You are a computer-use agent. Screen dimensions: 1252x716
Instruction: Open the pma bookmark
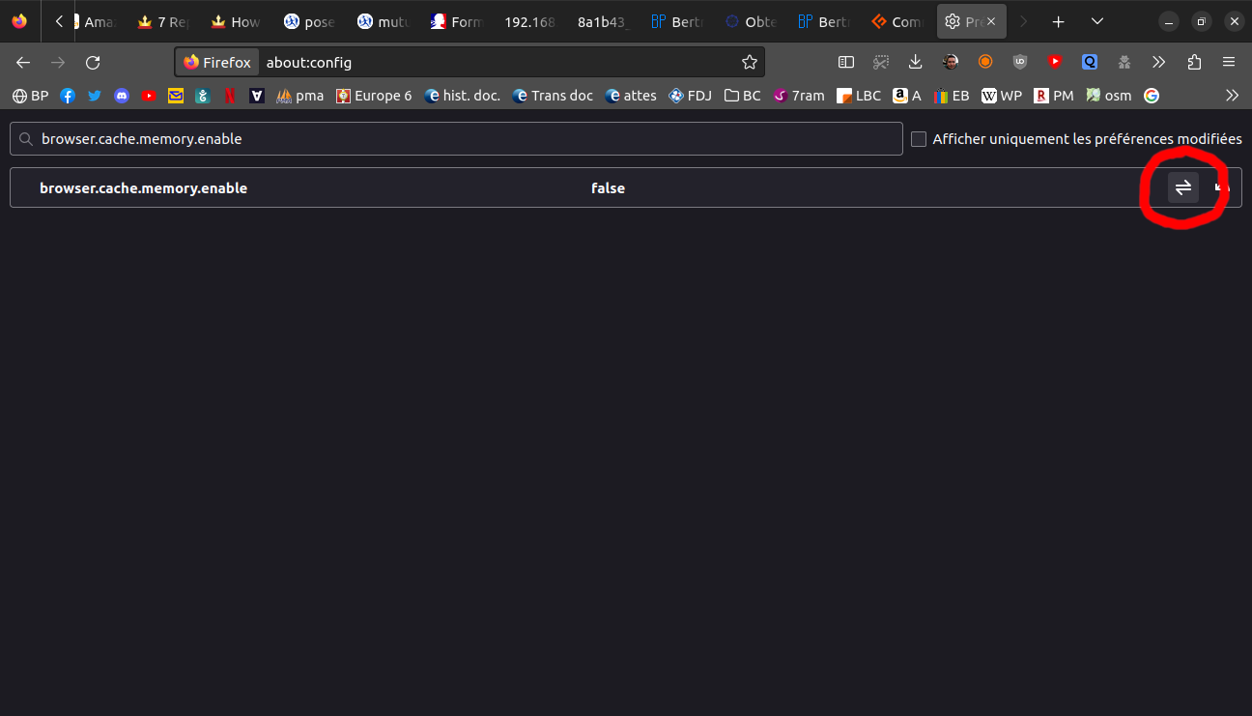[300, 96]
